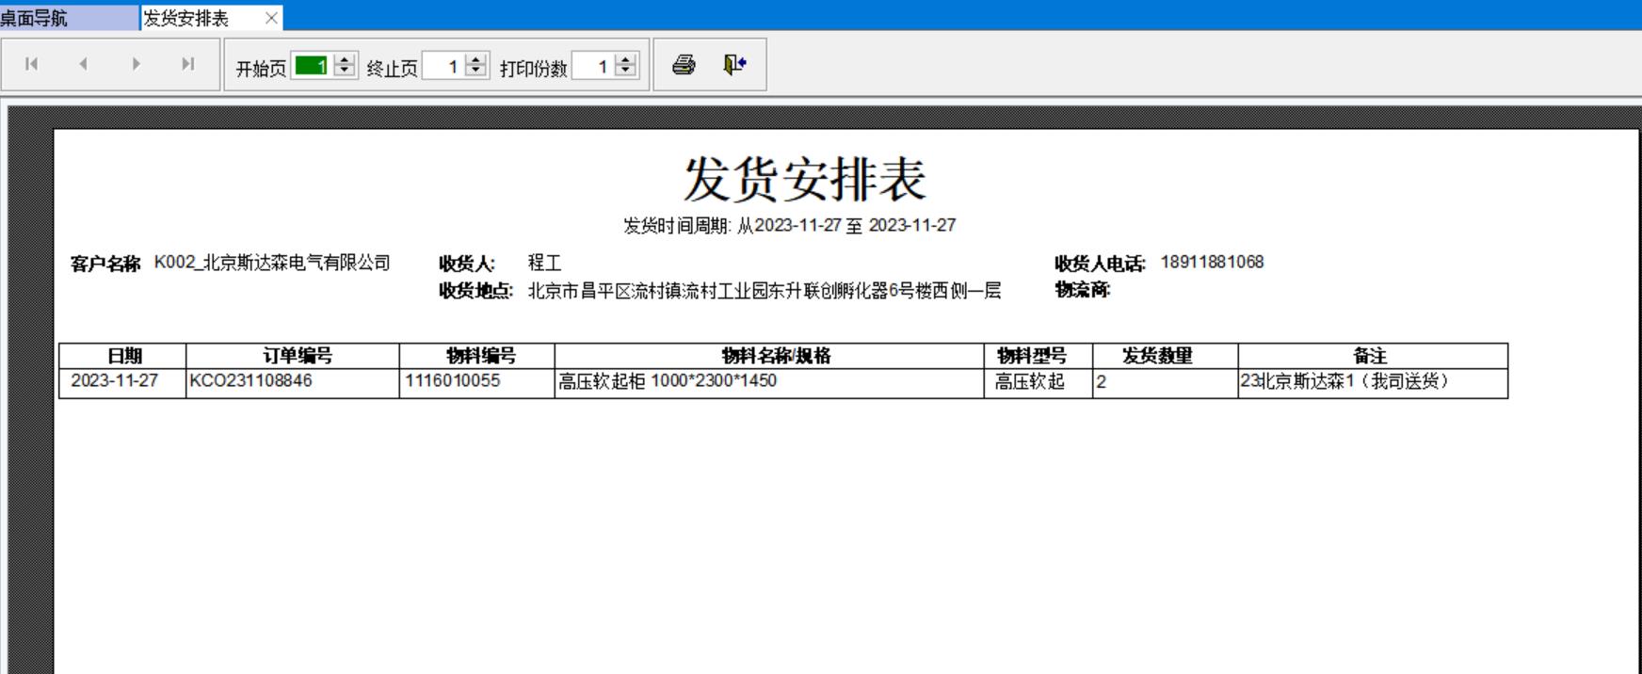Select the 发货安排表 tab
The image size is (1642, 674).
(186, 18)
